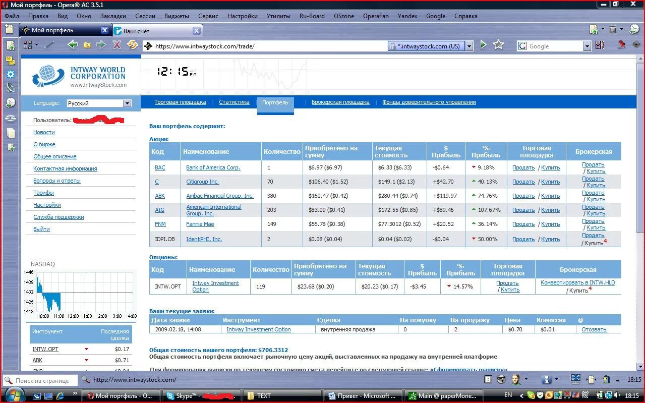Click the red X stop-loading icon
645x403 pixels.
click(x=116, y=45)
